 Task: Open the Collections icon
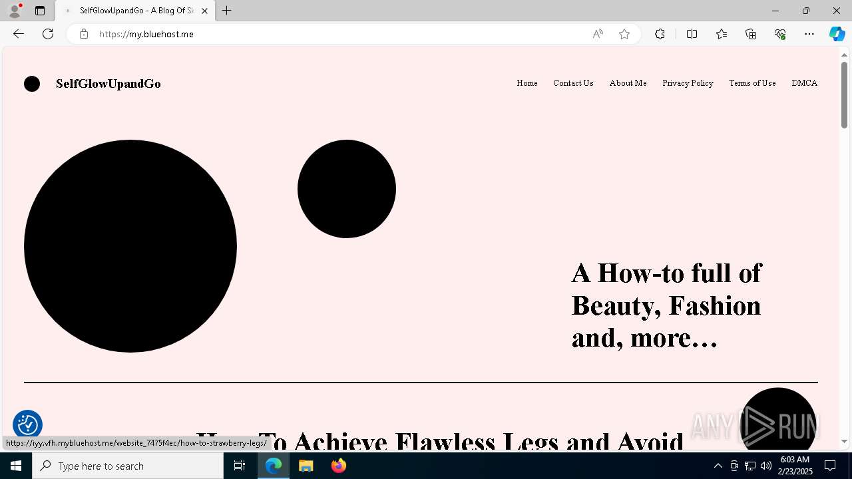[x=751, y=34]
